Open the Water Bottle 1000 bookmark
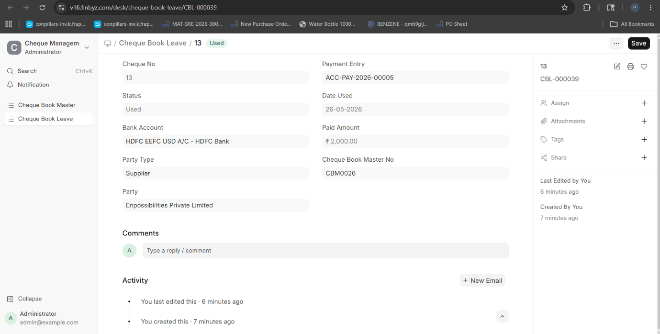The width and height of the screenshot is (660, 334). 327,24
